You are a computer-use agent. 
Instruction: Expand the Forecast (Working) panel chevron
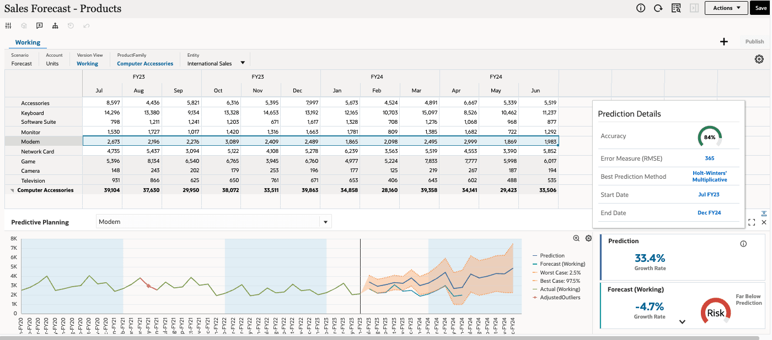coord(683,323)
